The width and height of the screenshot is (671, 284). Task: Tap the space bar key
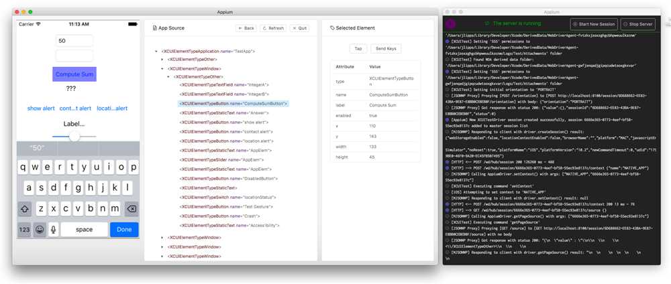click(x=85, y=230)
